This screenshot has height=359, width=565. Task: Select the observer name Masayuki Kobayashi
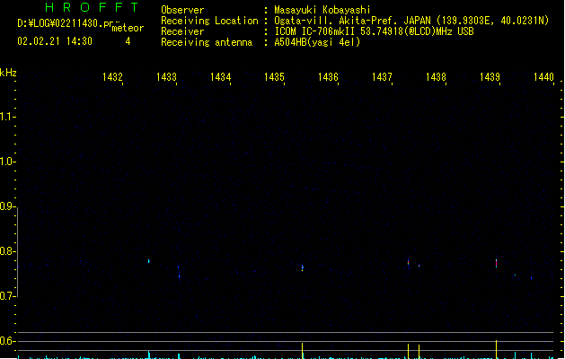[322, 10]
